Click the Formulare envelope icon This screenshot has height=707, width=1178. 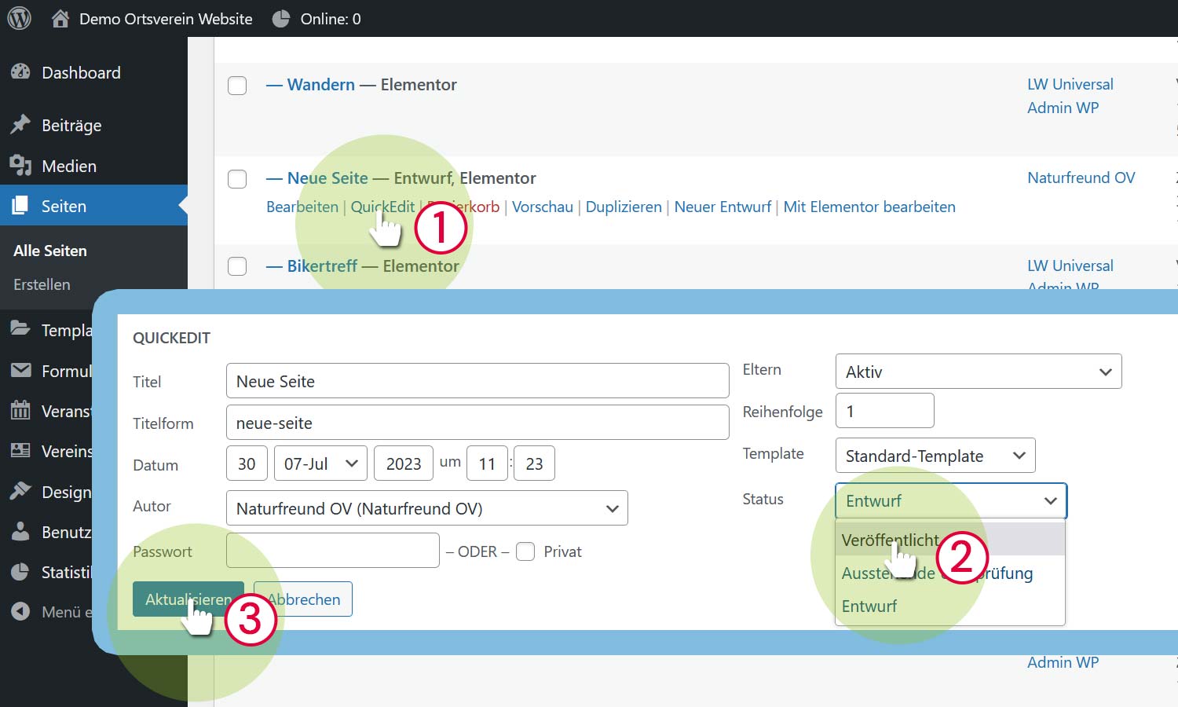[x=20, y=370]
